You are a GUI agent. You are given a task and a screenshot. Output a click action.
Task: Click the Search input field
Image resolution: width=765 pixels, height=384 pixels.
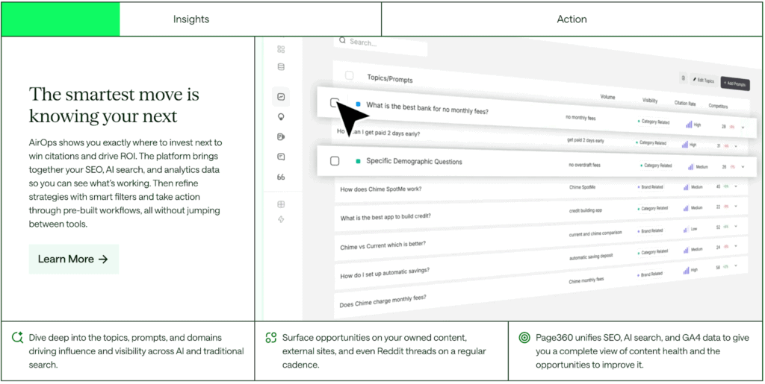(x=381, y=43)
